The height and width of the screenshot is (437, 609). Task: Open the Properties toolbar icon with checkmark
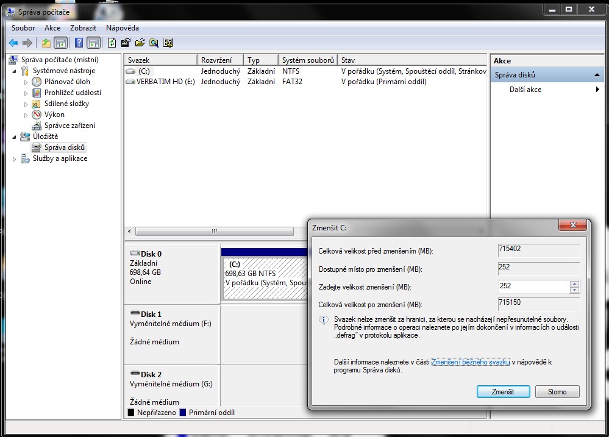tap(126, 43)
